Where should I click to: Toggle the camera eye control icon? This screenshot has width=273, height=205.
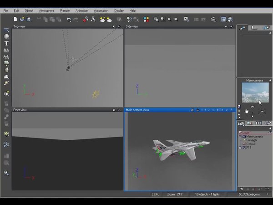262,111
